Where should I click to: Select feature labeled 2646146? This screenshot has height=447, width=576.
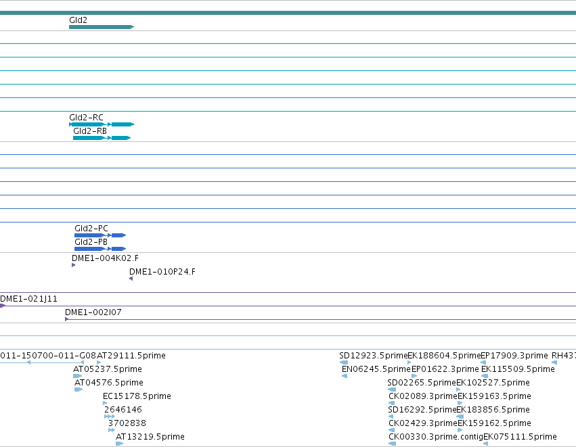click(123, 410)
